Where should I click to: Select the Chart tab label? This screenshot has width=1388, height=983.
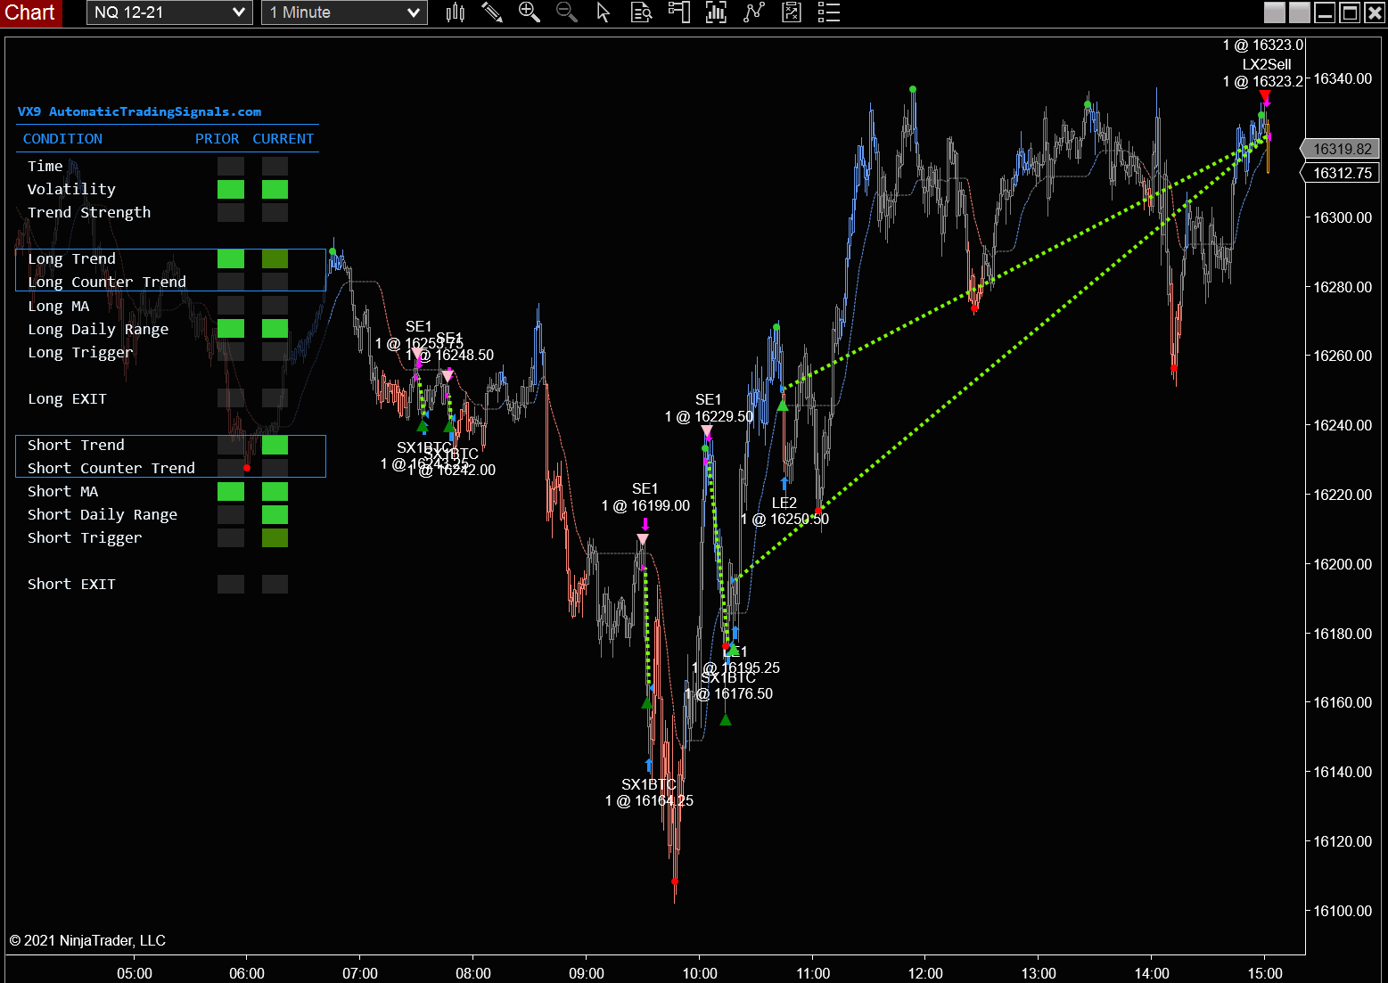(30, 12)
